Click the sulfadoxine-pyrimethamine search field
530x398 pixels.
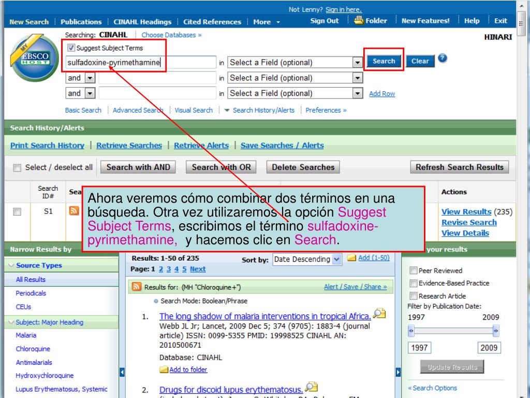click(141, 62)
